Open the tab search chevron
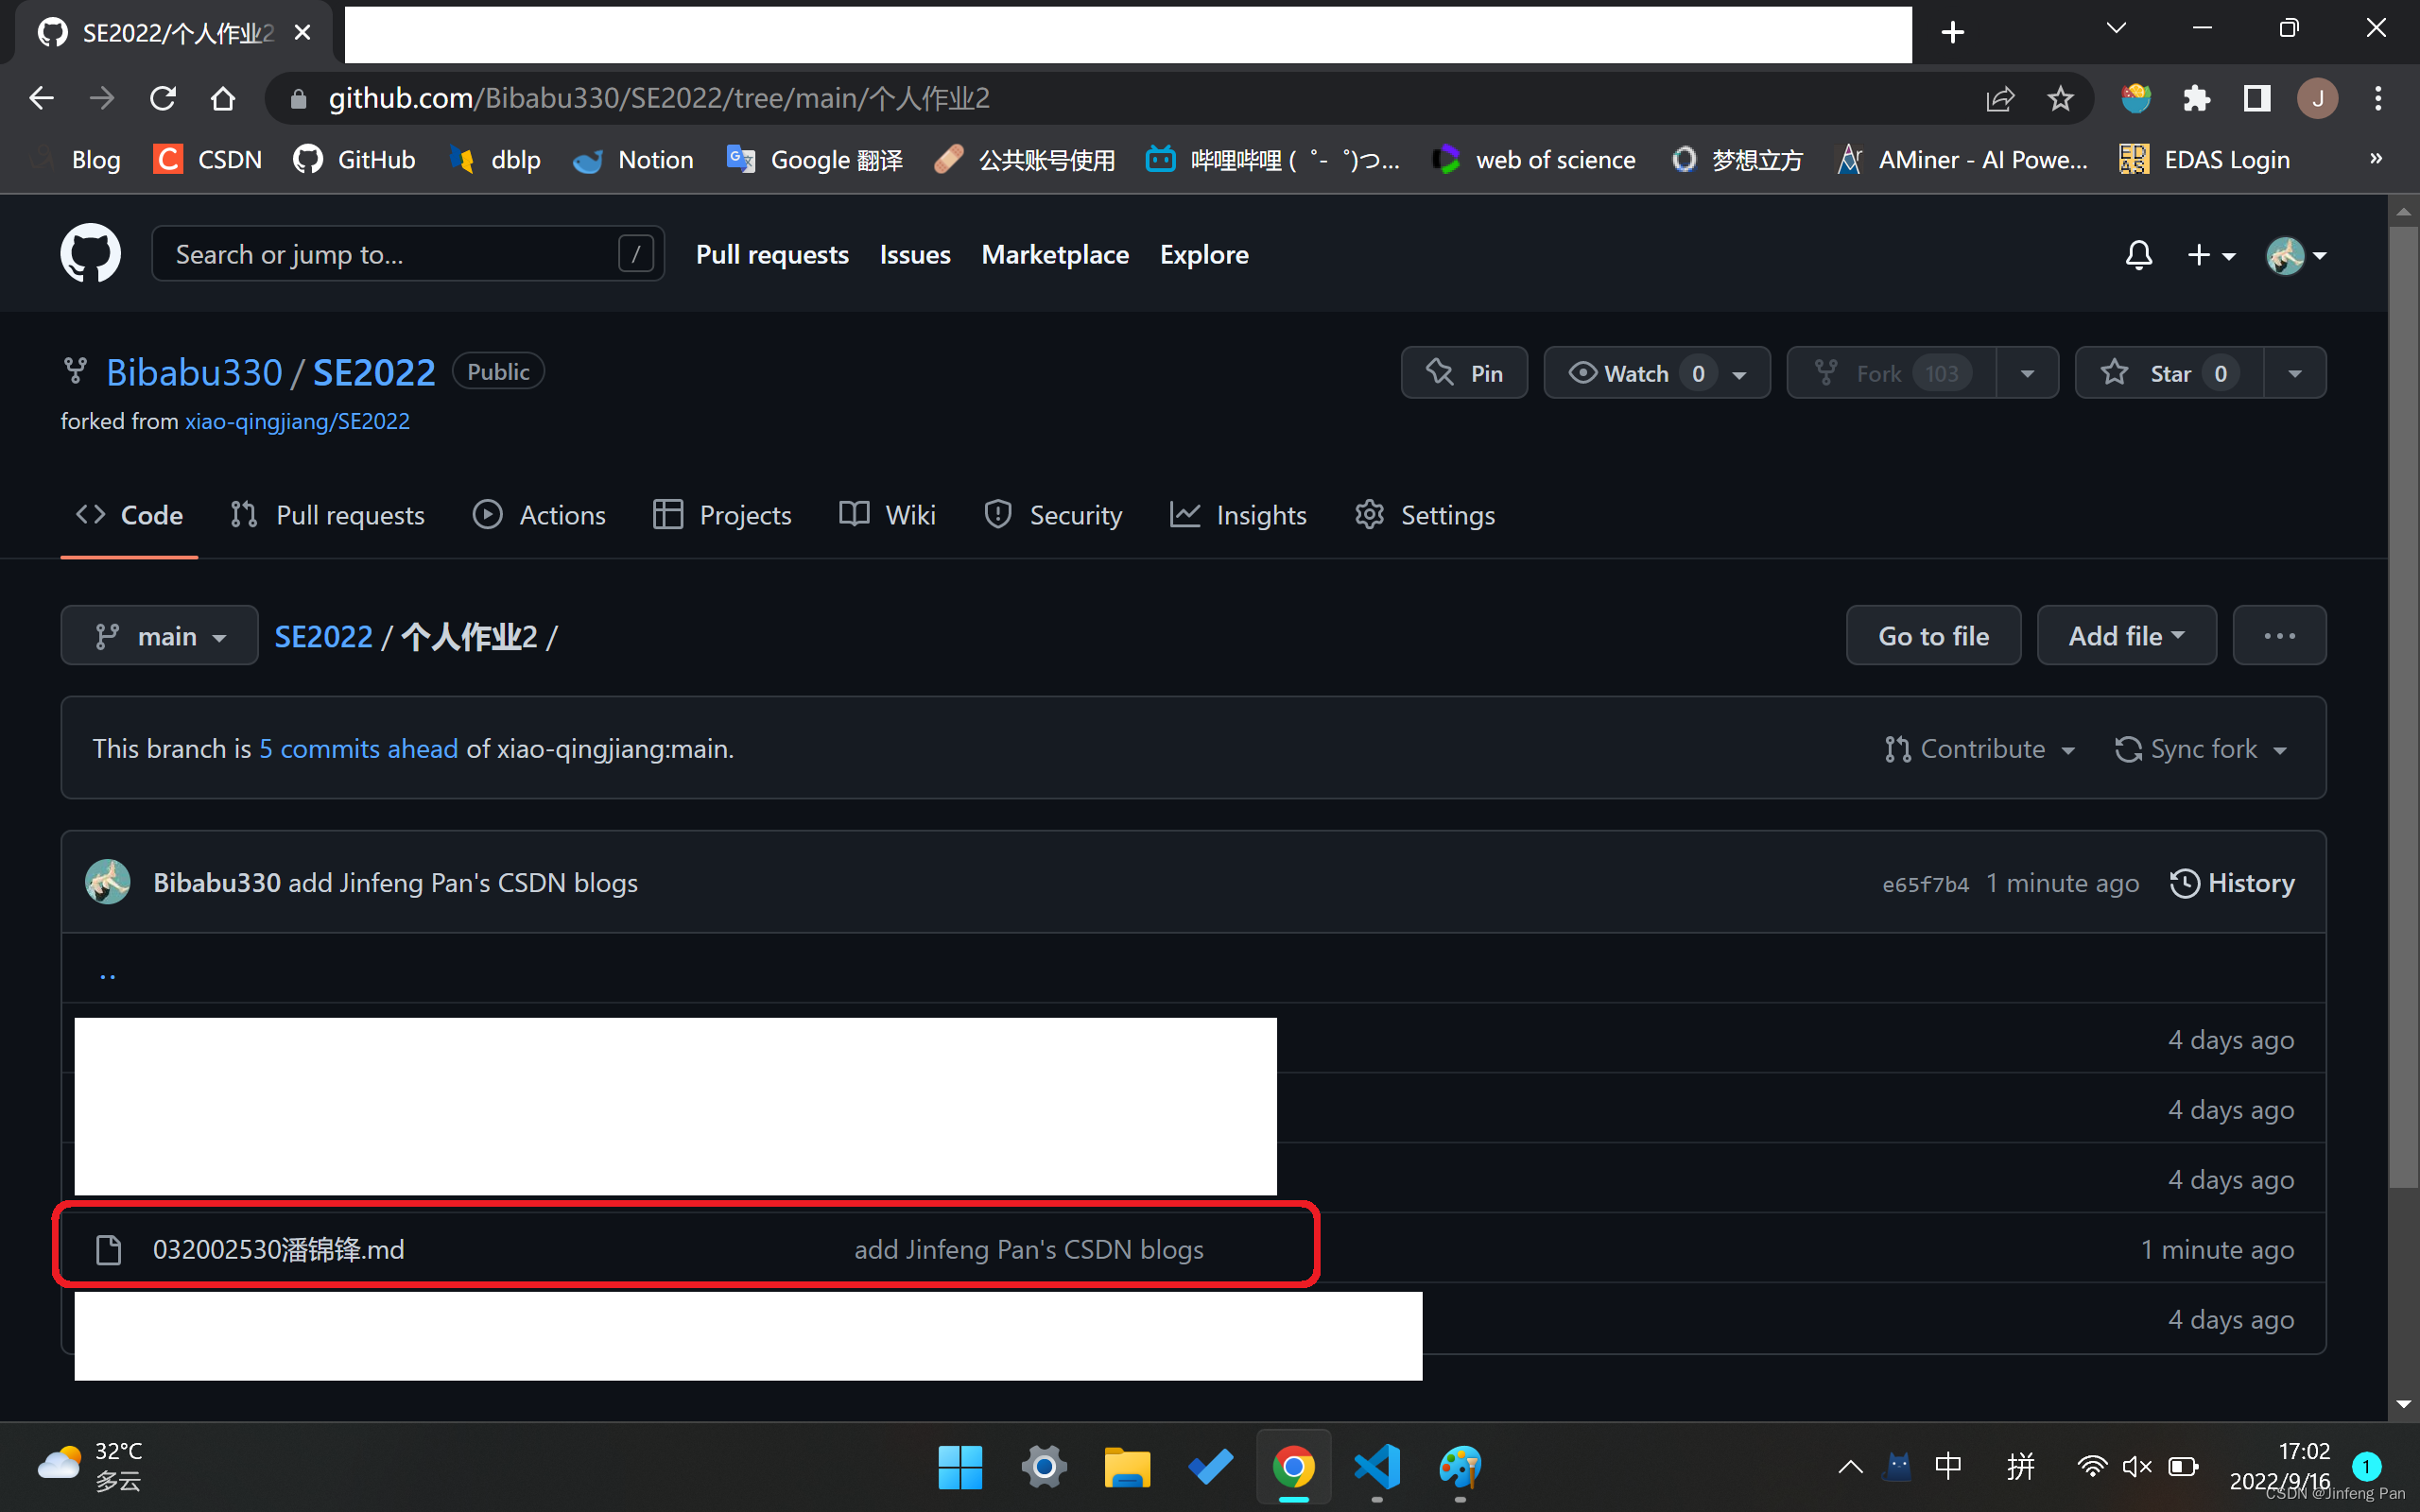Viewport: 2420px width, 1512px height. [x=2116, y=28]
